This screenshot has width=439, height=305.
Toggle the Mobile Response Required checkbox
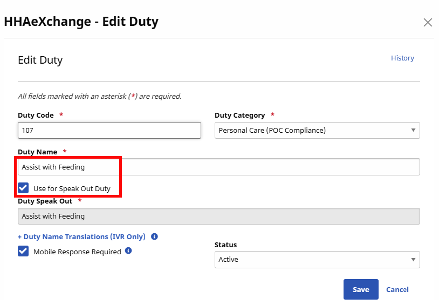point(23,251)
